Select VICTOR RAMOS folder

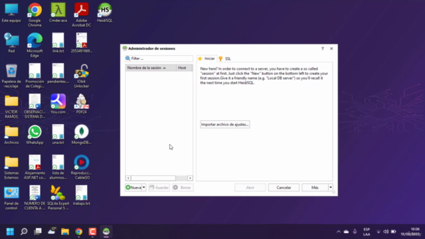coord(11,106)
